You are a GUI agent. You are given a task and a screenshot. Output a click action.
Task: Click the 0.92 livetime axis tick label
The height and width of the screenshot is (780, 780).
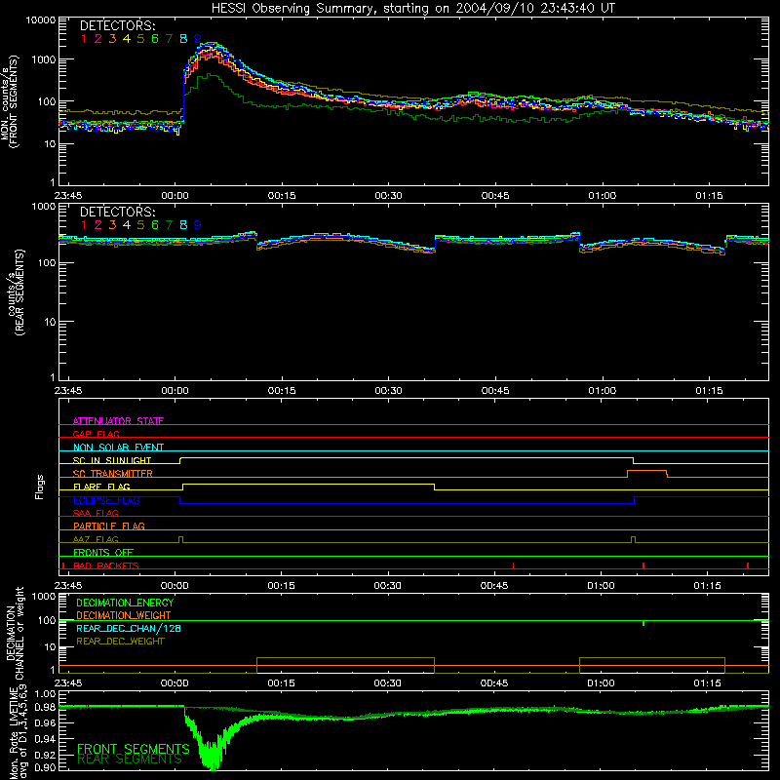(45, 755)
